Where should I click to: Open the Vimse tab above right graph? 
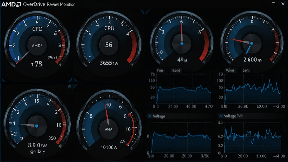click(x=230, y=70)
